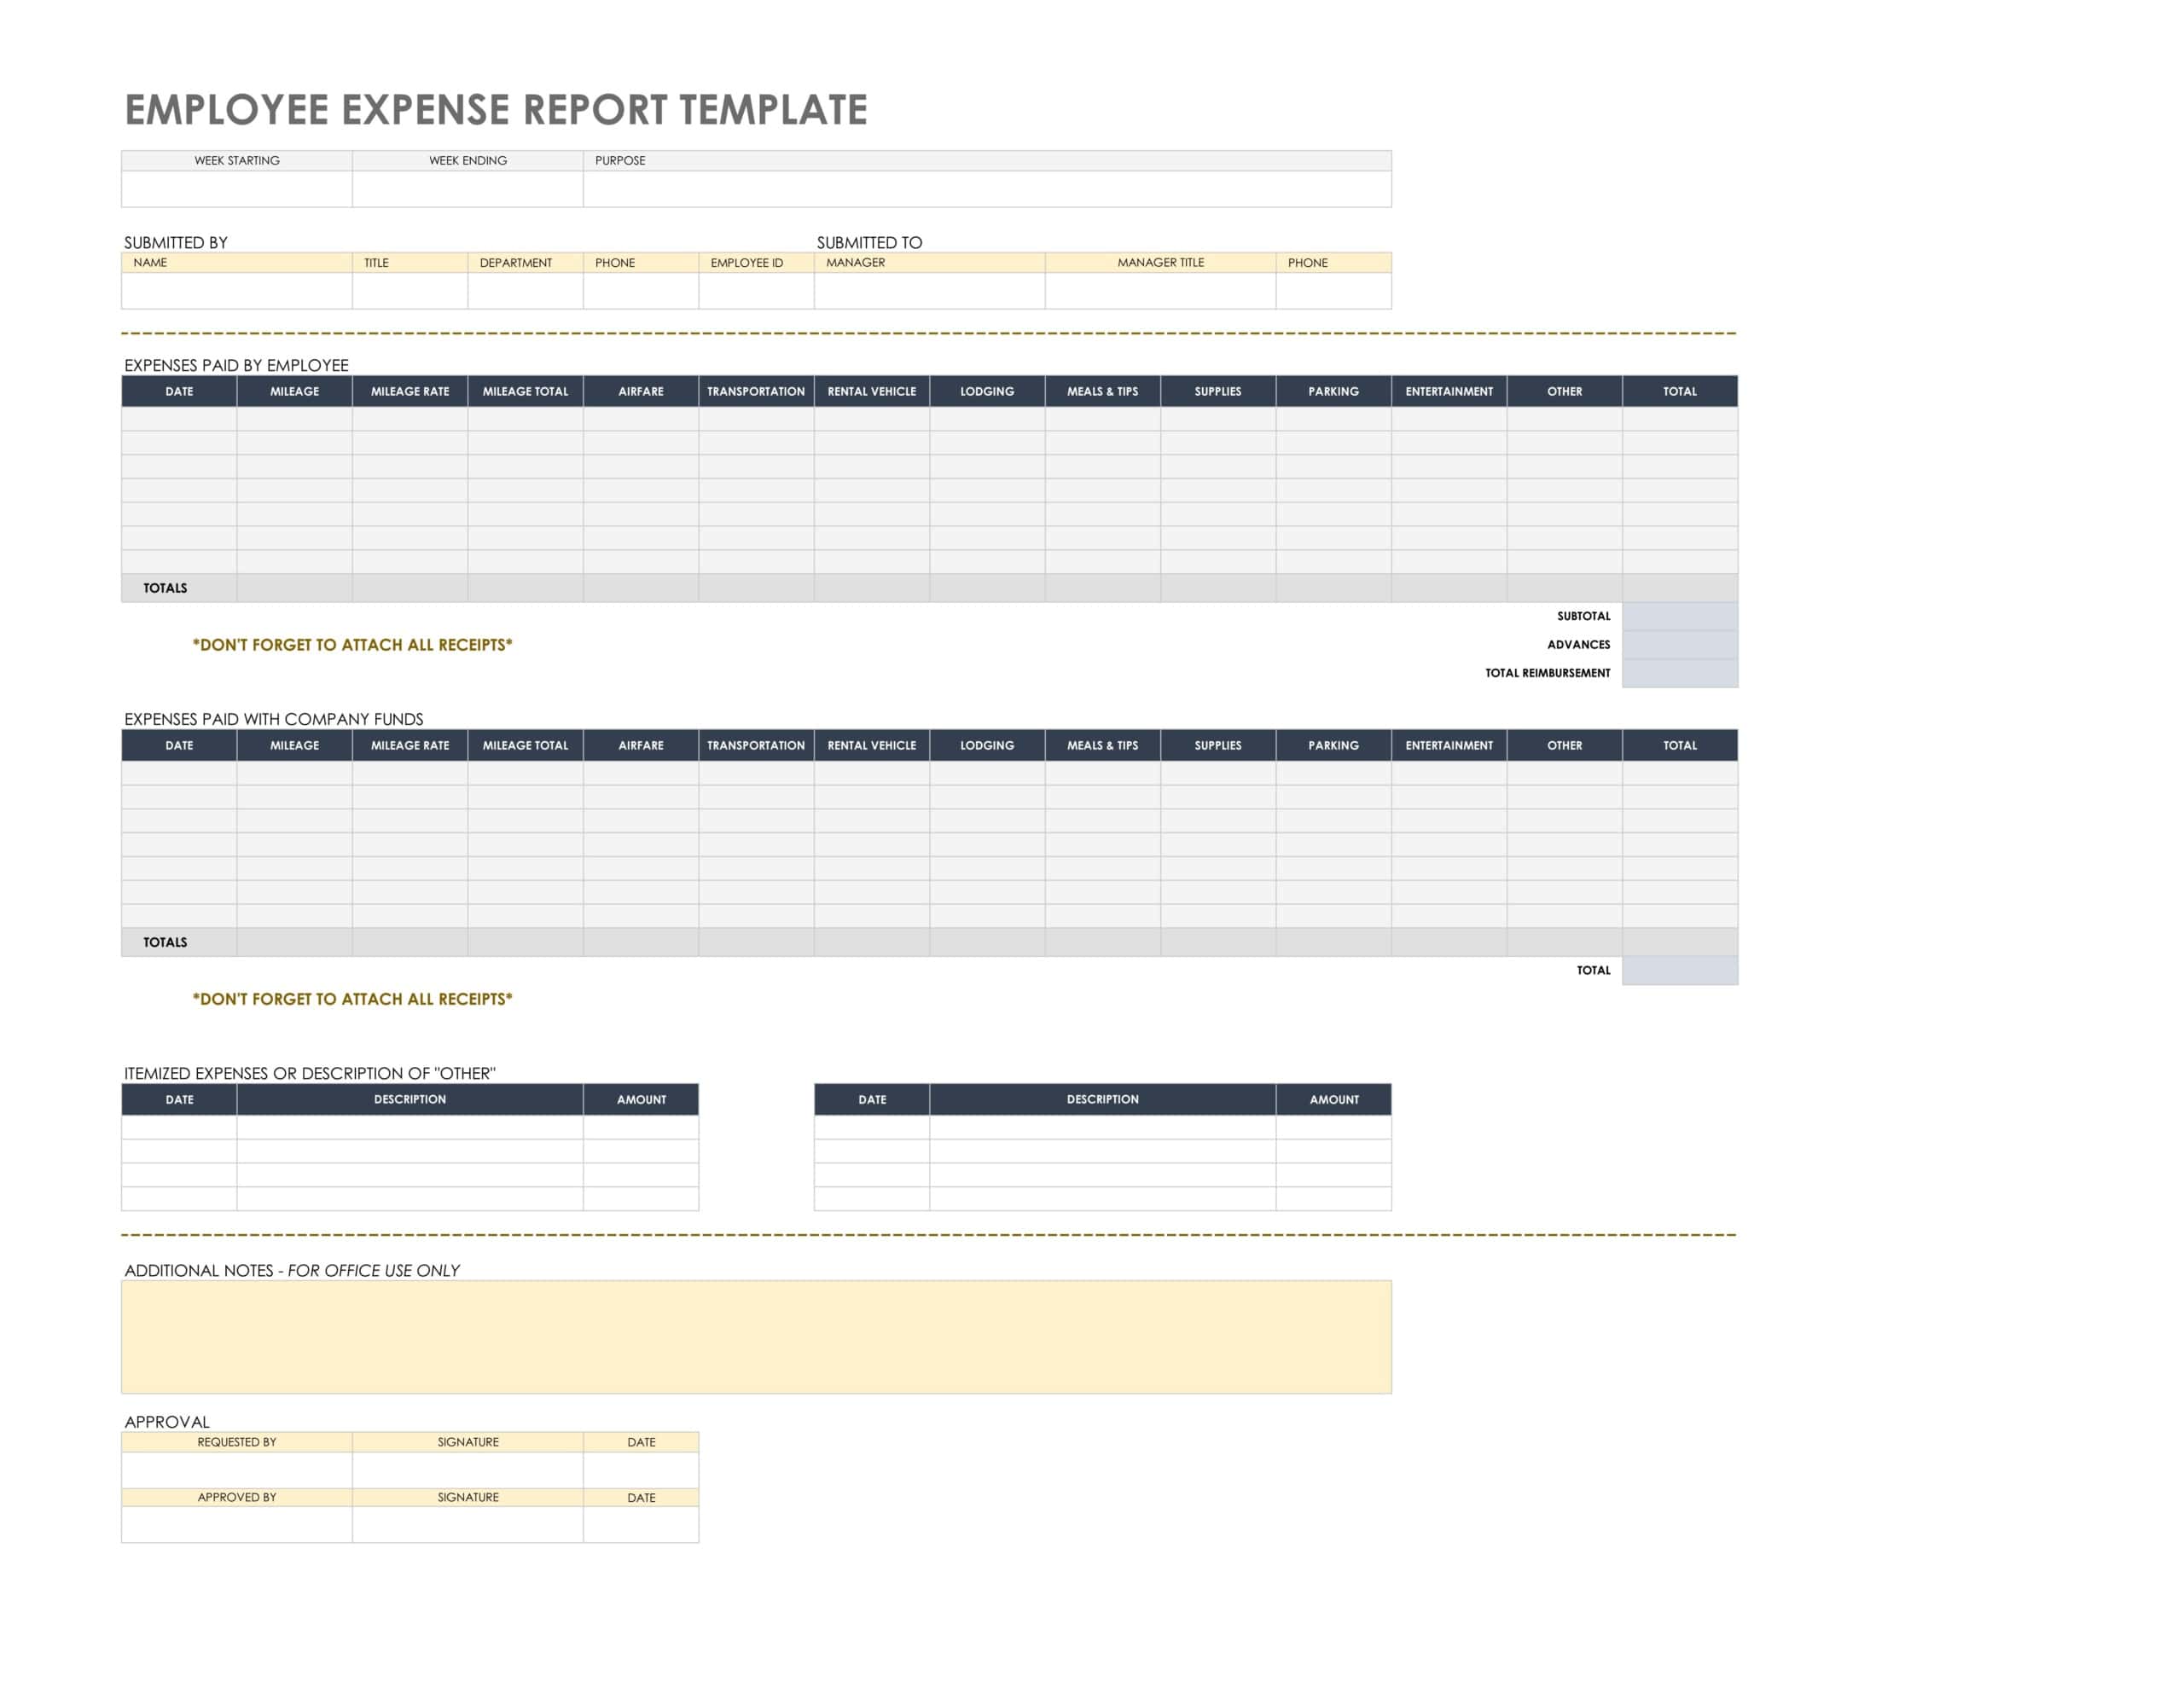Select the Requested By entry field
This screenshot has height=1687, width=2184.
pos(237,1470)
